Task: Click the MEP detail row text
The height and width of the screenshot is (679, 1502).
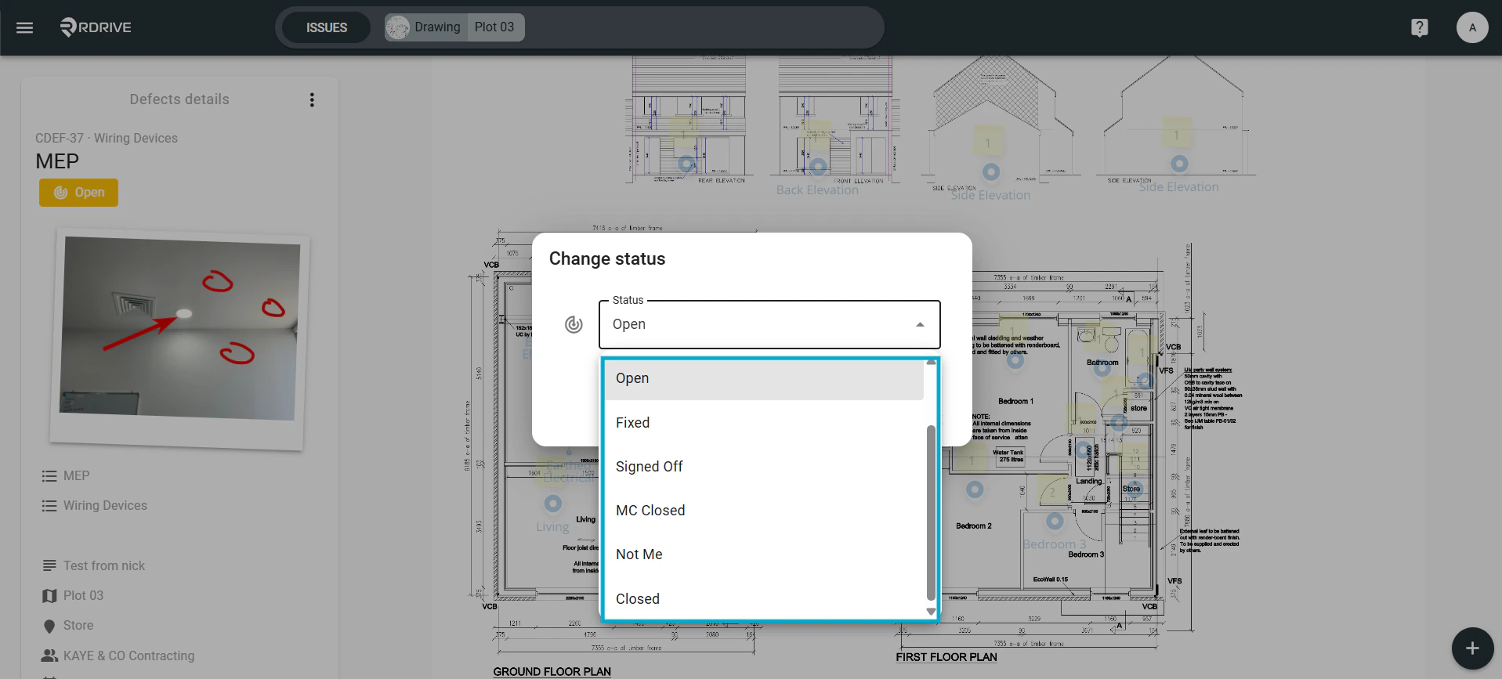Action: tap(77, 476)
